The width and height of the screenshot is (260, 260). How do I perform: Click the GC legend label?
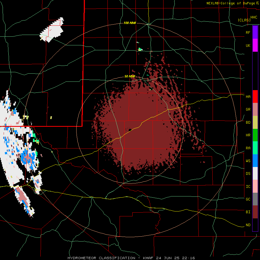click(248, 199)
